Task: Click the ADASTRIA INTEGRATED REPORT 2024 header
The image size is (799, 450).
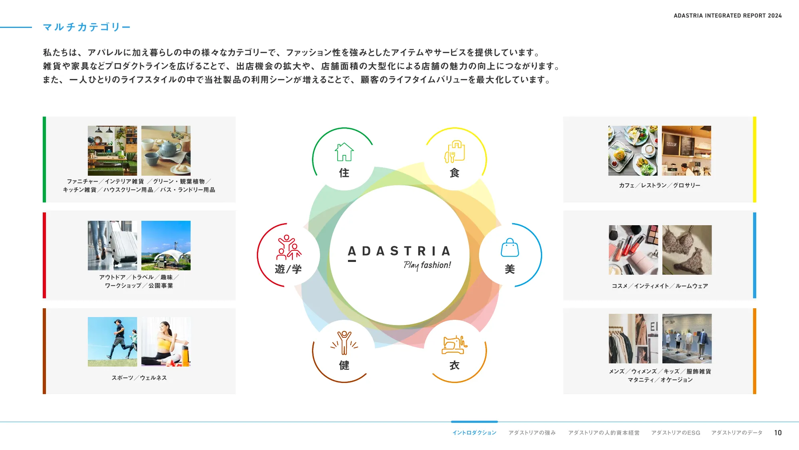Action: coord(727,16)
